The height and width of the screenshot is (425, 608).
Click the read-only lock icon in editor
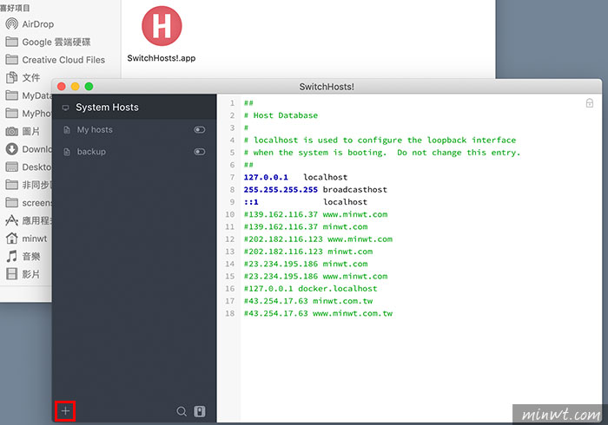click(590, 103)
